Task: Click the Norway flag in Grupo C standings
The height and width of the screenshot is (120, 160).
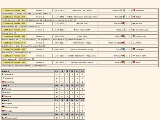Action: [x=3, y=111]
